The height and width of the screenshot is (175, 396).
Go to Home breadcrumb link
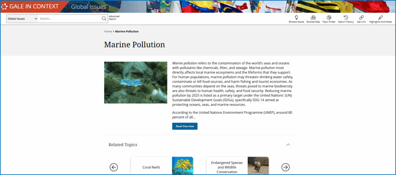point(108,32)
